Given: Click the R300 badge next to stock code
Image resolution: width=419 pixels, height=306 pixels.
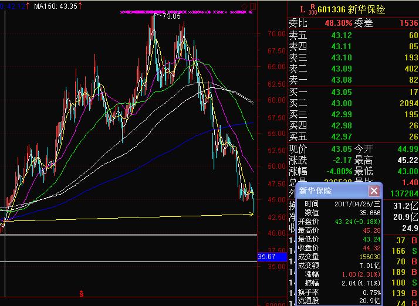Looking at the screenshot, I should (312, 9).
